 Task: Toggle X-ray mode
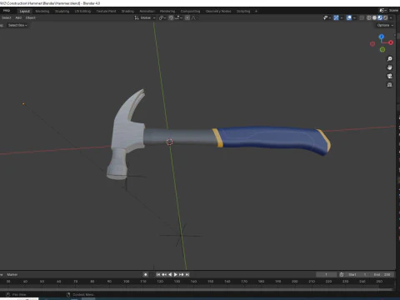coord(362,17)
